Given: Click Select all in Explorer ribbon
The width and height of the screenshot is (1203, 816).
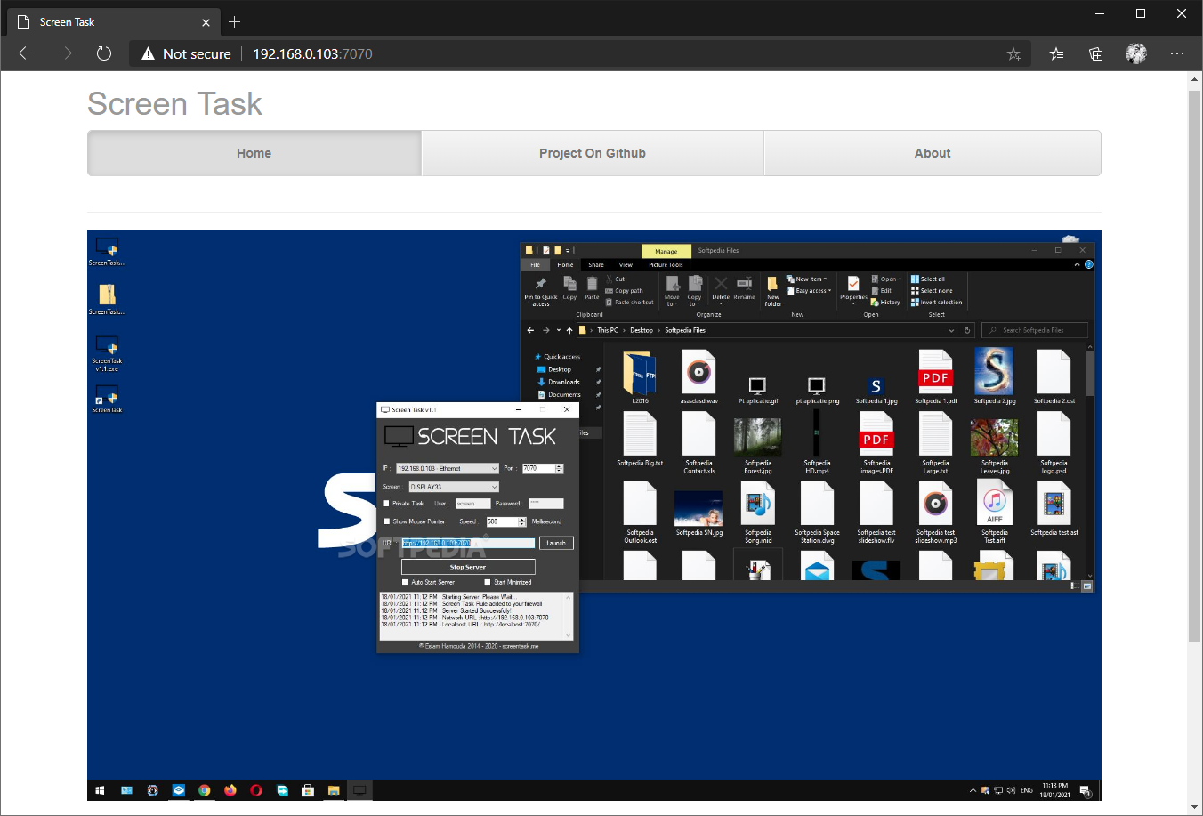Looking at the screenshot, I should click(x=928, y=279).
